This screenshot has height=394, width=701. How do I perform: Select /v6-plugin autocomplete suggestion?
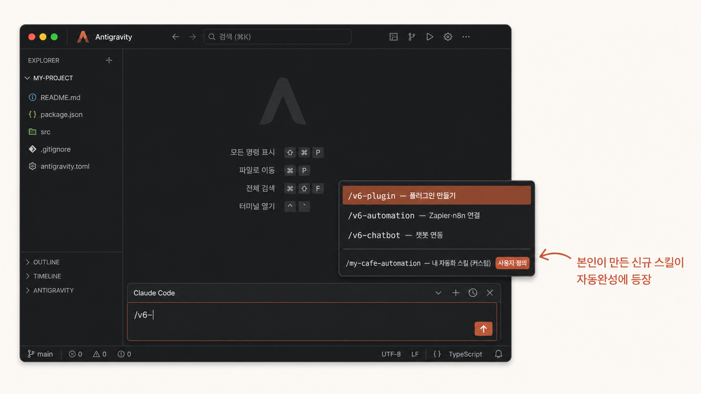coord(436,196)
